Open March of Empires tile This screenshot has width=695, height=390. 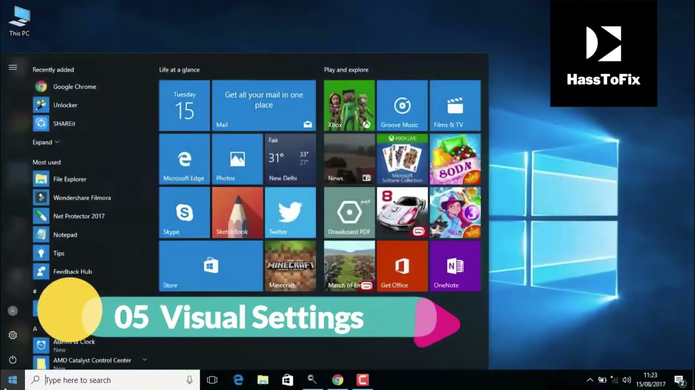[349, 266]
